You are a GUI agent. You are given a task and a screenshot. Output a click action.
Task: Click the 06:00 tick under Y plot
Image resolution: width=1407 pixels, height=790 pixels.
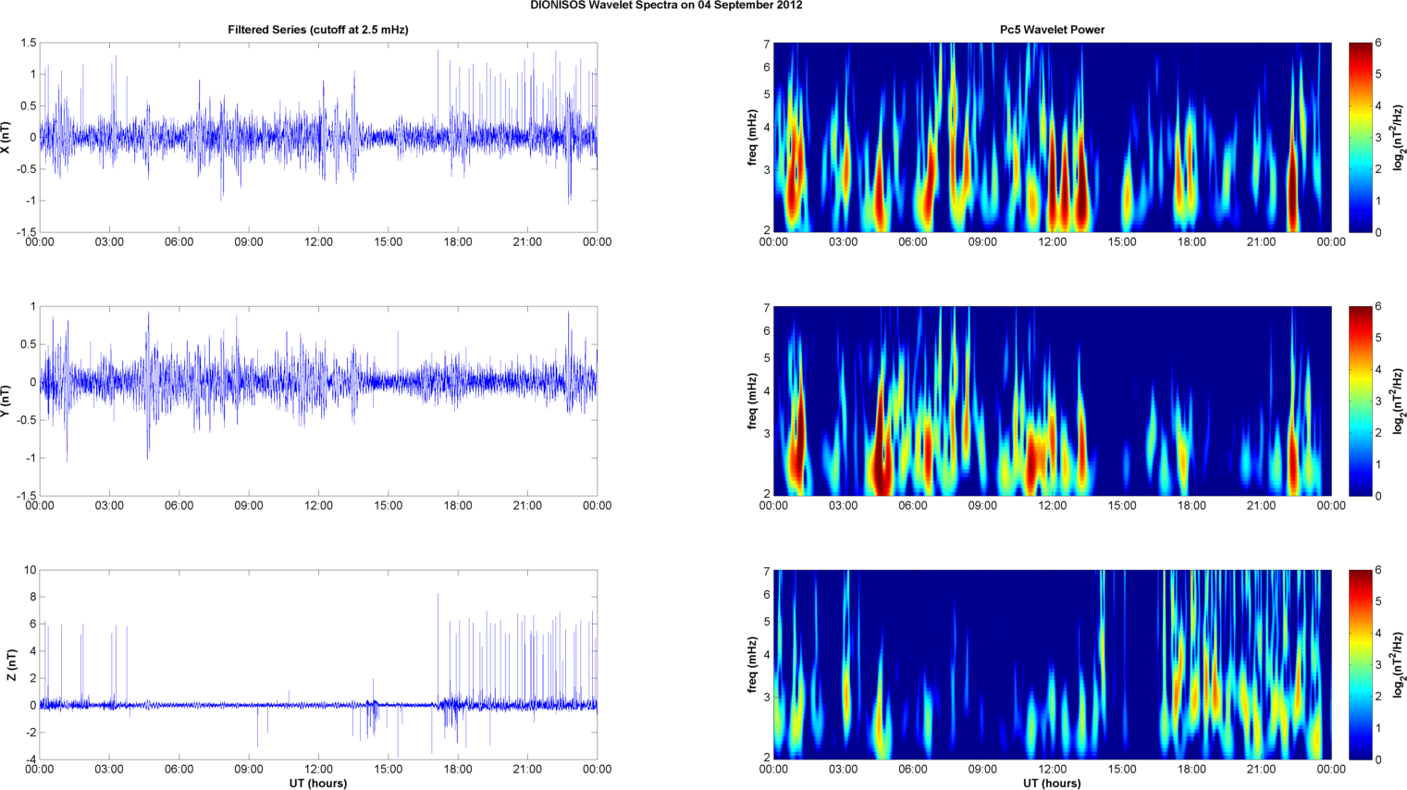(179, 506)
